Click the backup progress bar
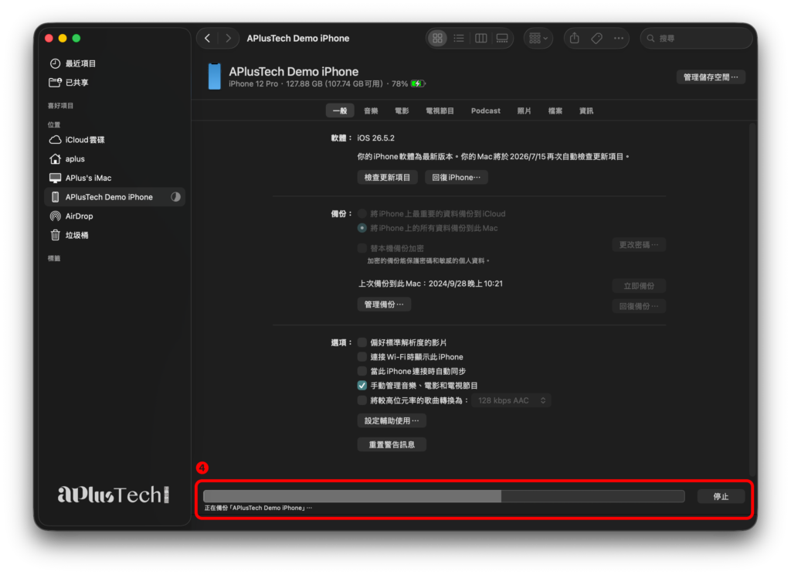 pyautogui.click(x=444, y=496)
